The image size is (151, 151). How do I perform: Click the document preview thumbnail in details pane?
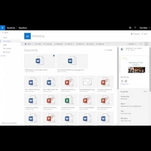pos(134,64)
